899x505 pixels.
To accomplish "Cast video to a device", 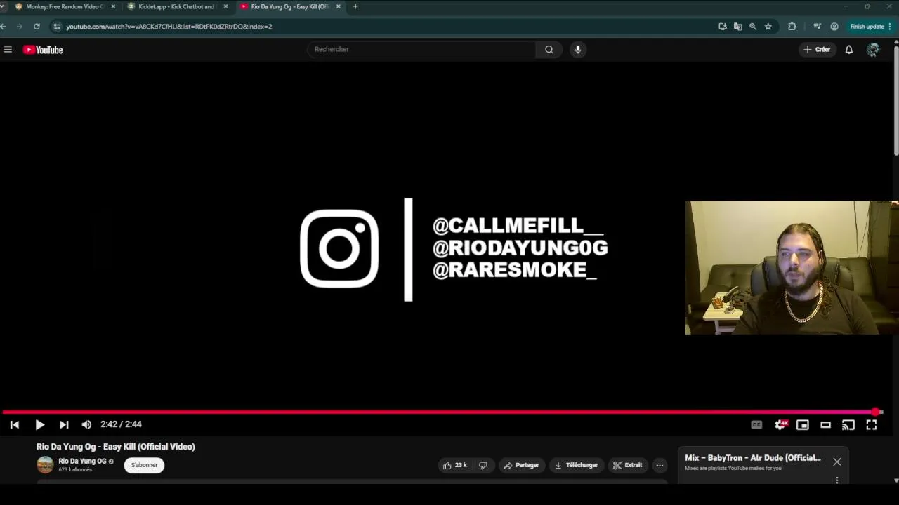I will tap(848, 424).
